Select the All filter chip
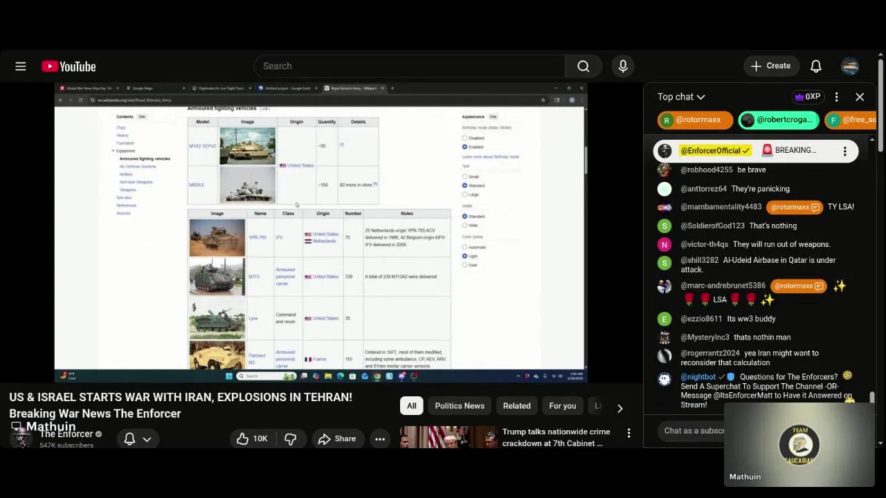886x498 pixels. coord(412,406)
